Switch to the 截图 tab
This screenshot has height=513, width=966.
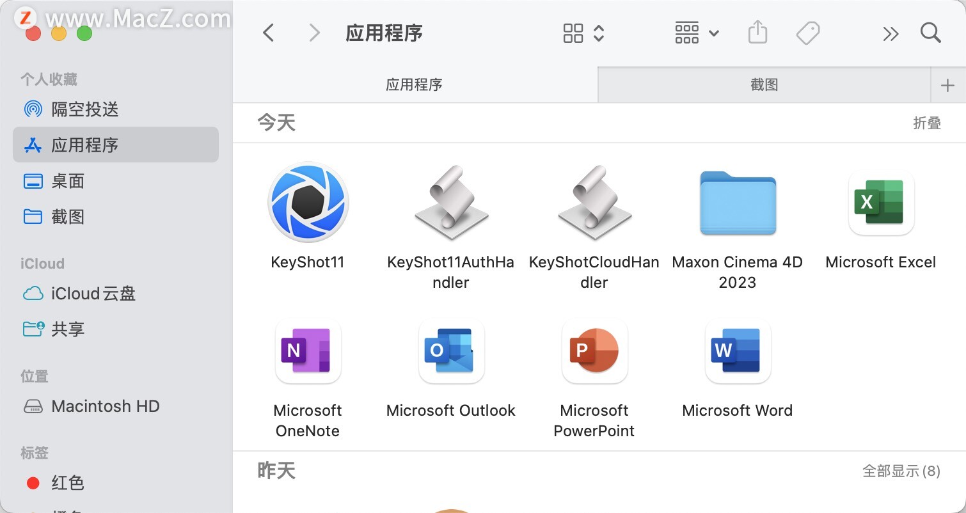pyautogui.click(x=764, y=84)
